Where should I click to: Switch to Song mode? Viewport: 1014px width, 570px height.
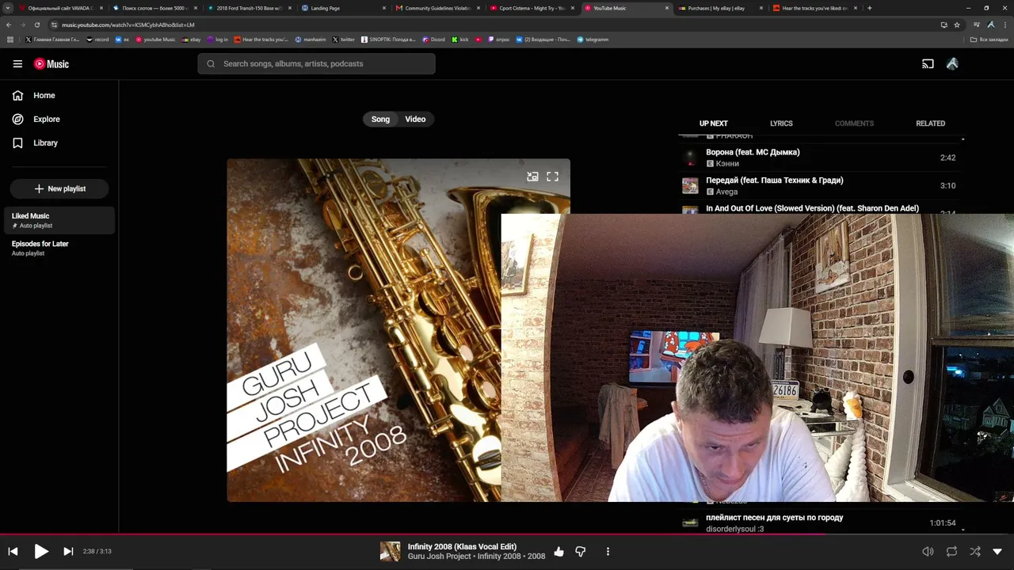pos(380,120)
